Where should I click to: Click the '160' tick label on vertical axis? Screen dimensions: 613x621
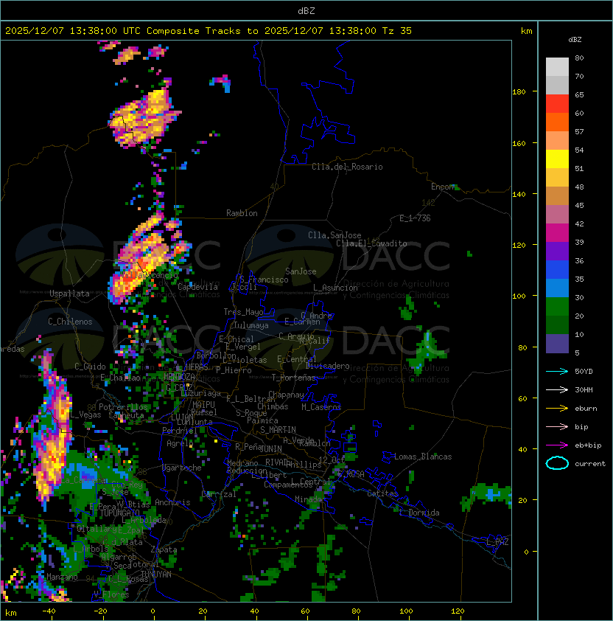[x=519, y=143]
